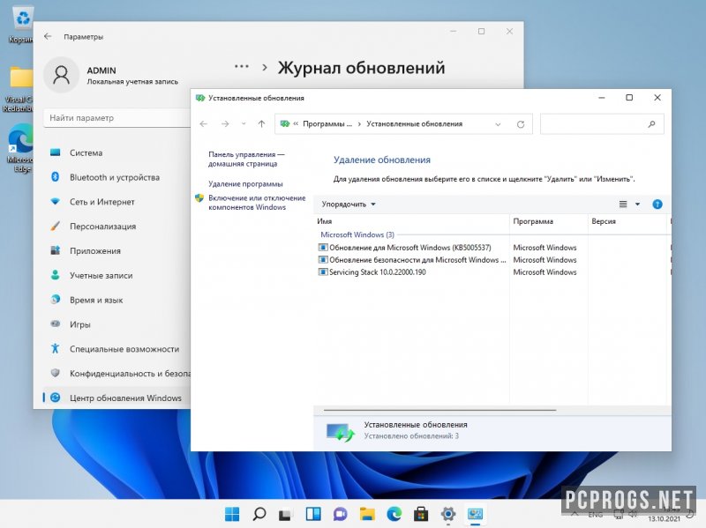Screen dimensions: 706x528
Task: Launch Microsoft Edge from taskbar
Action: (x=394, y=514)
